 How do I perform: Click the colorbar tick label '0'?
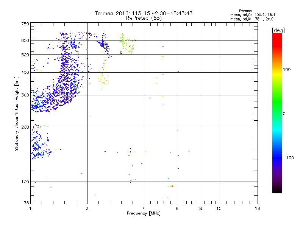pyautogui.click(x=284, y=114)
